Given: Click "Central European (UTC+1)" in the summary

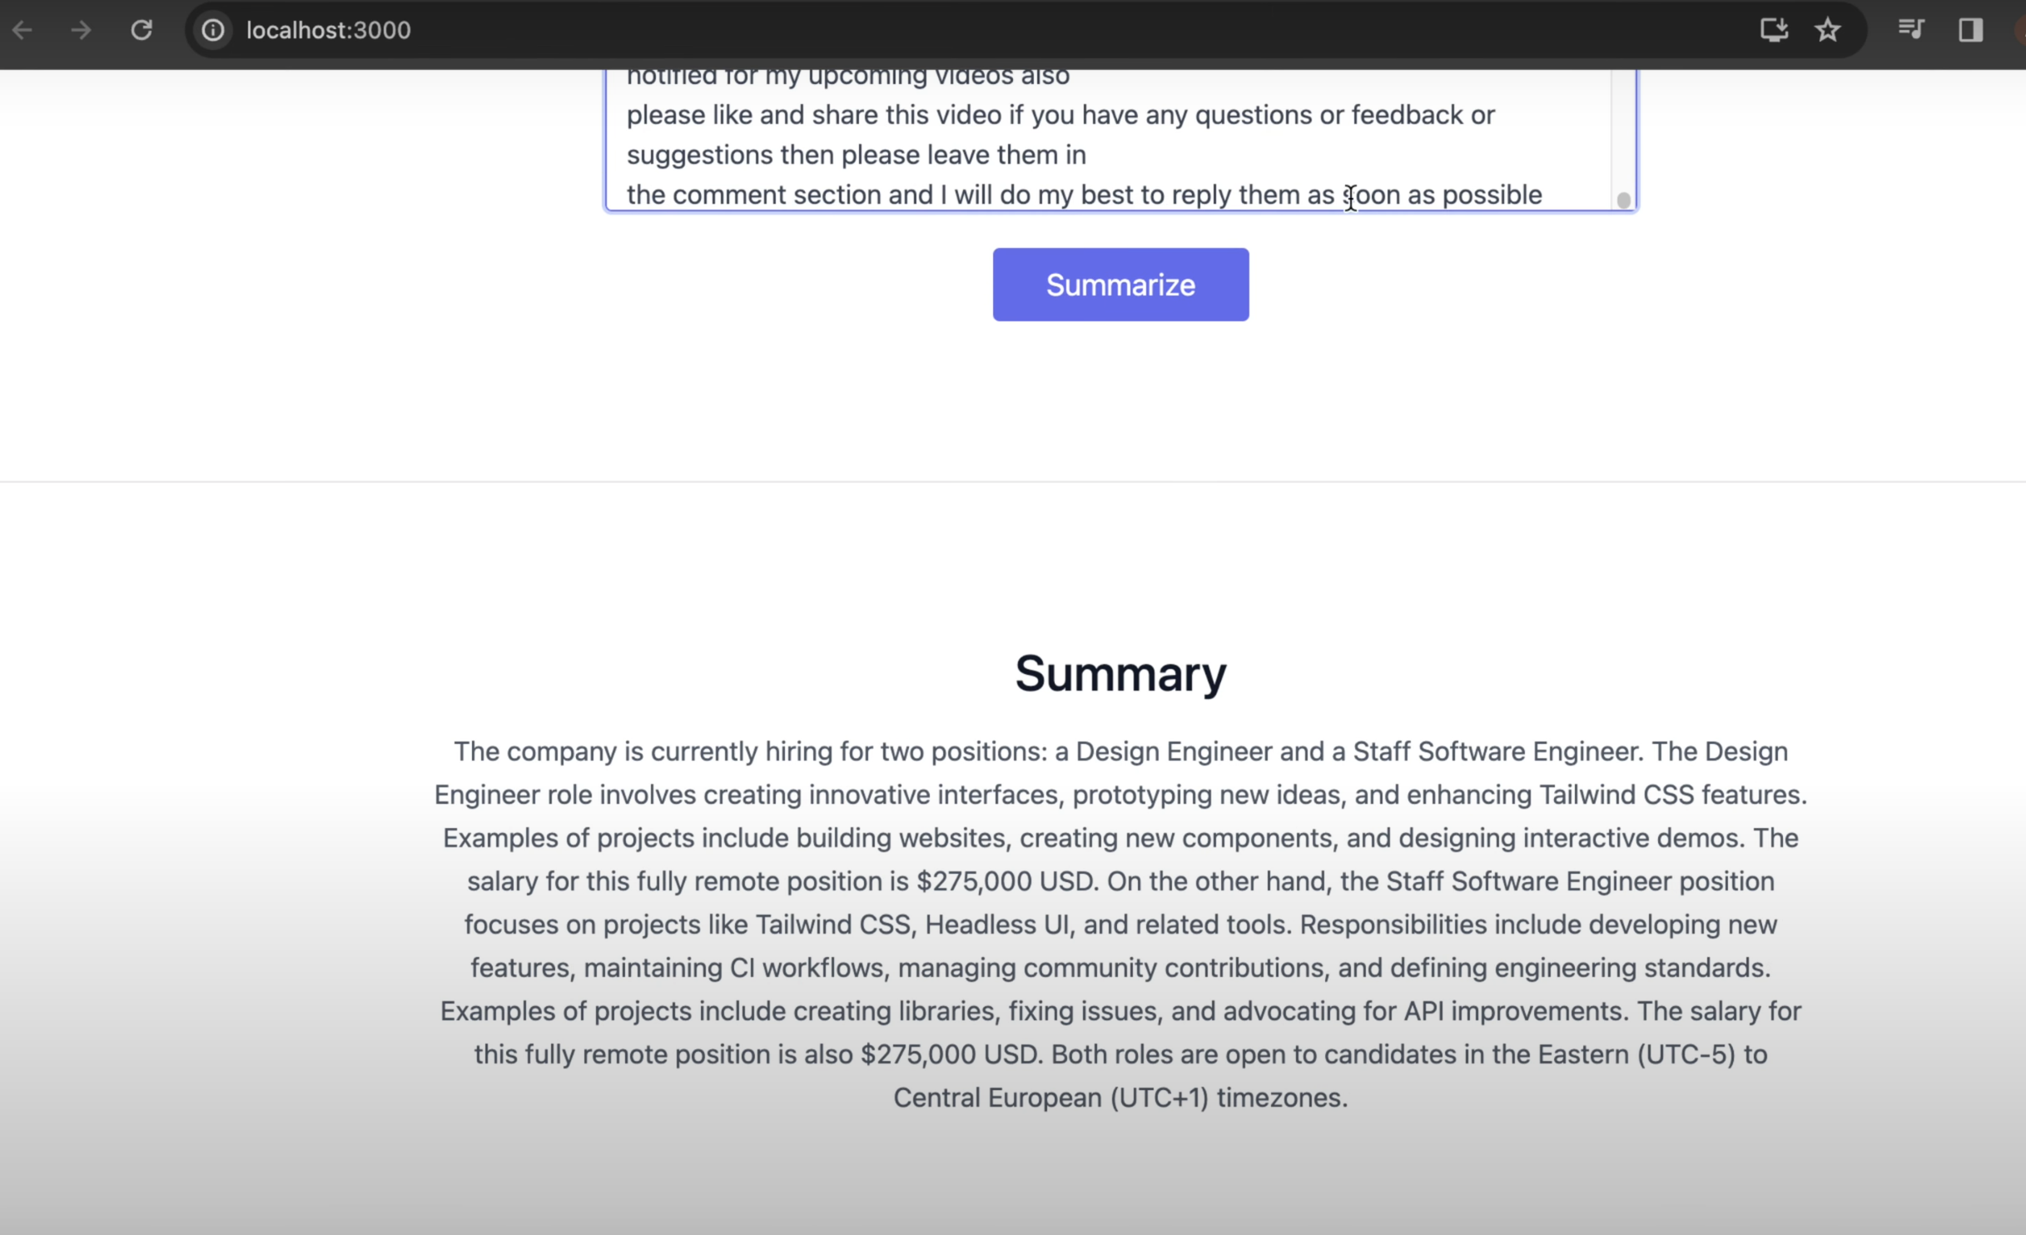Looking at the screenshot, I should 1050,1098.
